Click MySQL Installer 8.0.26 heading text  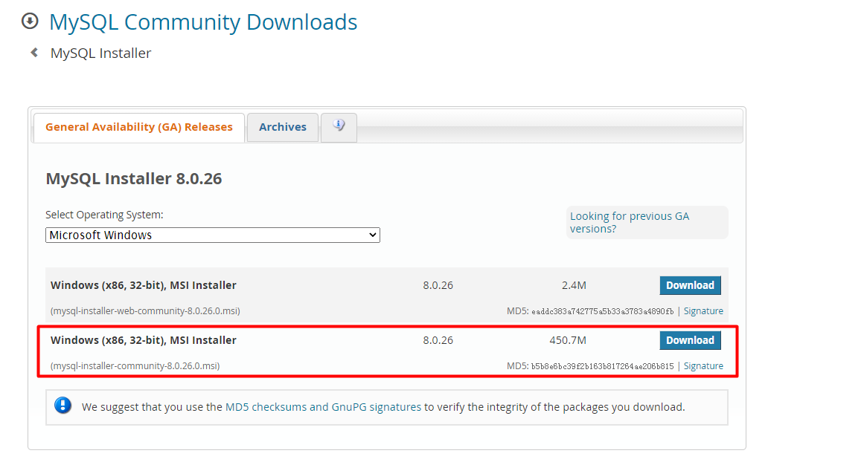[134, 179]
